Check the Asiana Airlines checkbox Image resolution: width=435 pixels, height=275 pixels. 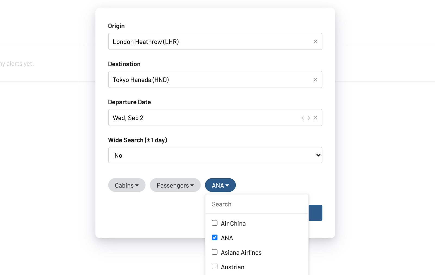click(215, 252)
